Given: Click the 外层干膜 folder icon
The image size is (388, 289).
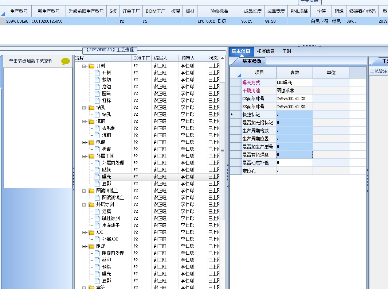Looking at the screenshot, I should tap(91, 156).
